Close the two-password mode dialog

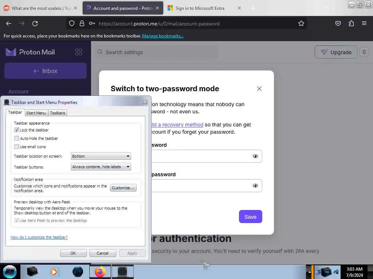259,89
